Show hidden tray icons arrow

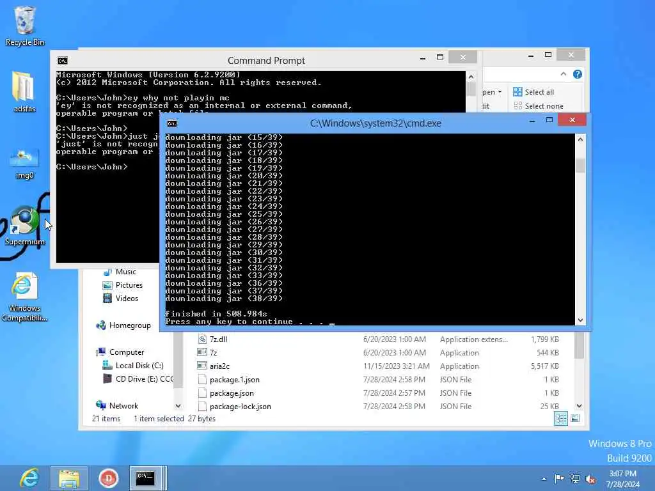[544, 479]
